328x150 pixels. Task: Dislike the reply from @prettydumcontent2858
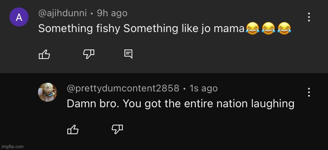[x=117, y=129]
